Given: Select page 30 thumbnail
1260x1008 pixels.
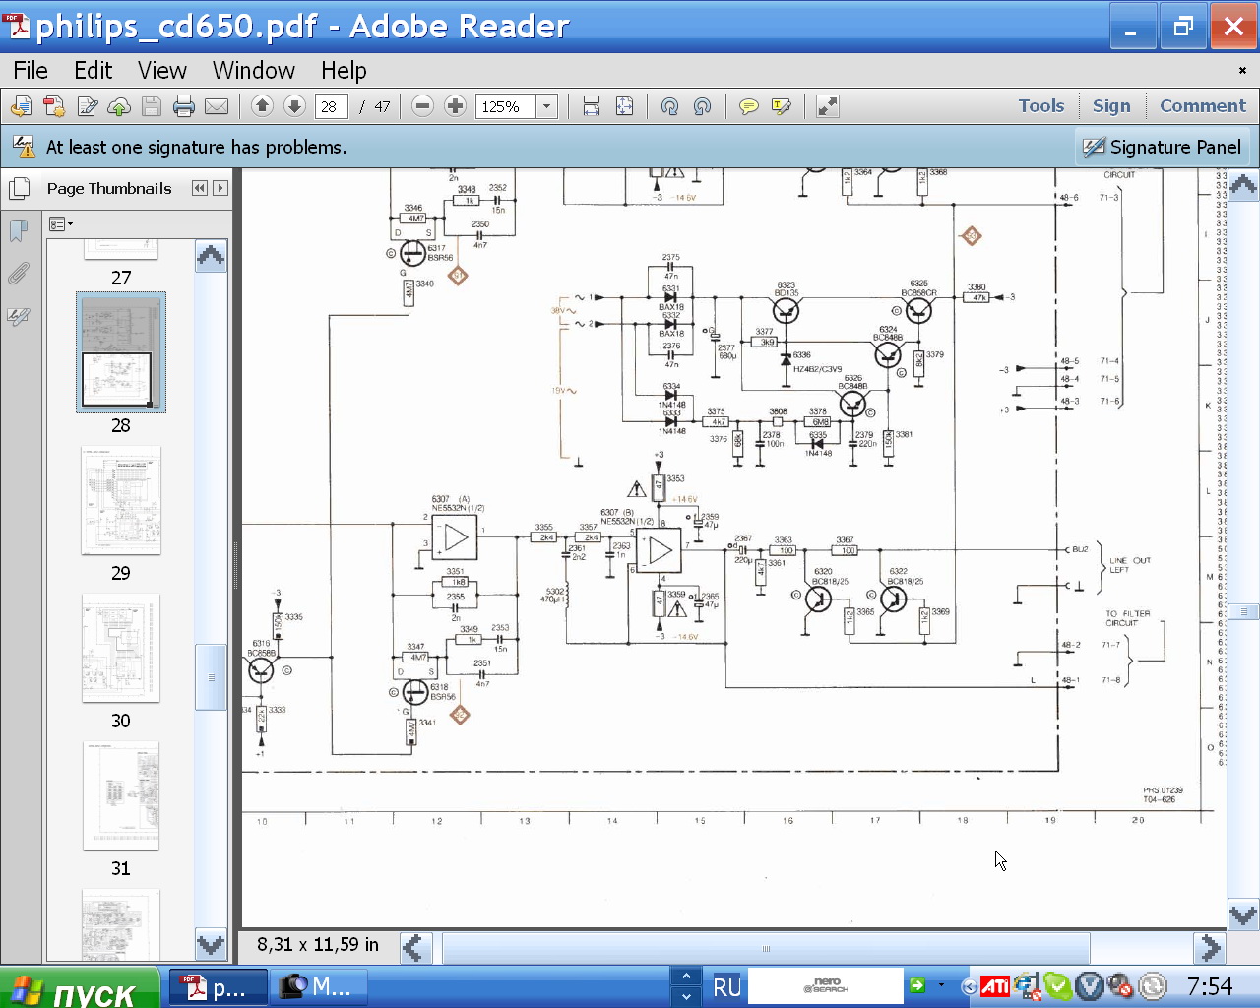Looking at the screenshot, I should click(121, 649).
